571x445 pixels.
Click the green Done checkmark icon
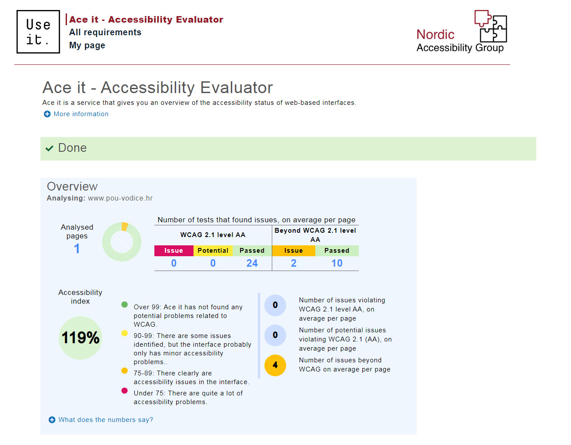pyautogui.click(x=50, y=148)
